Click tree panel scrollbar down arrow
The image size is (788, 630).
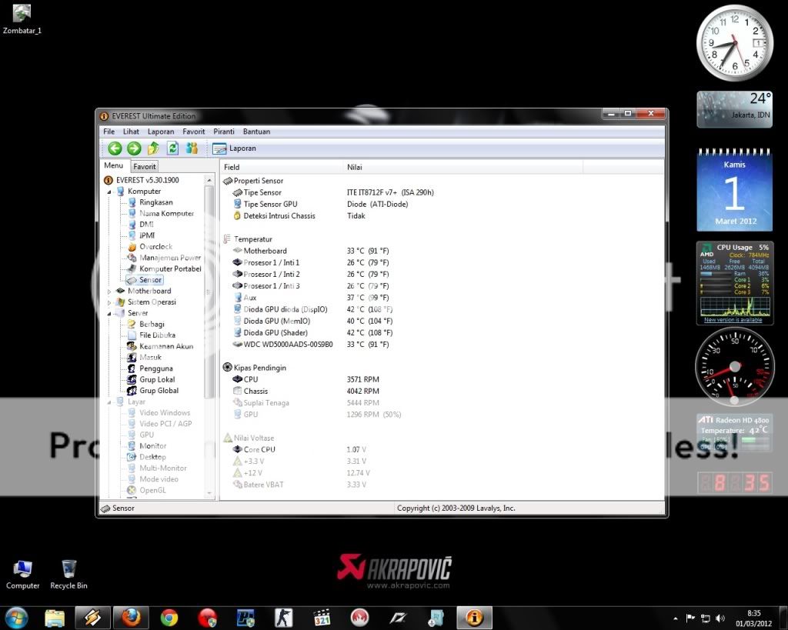point(209,493)
